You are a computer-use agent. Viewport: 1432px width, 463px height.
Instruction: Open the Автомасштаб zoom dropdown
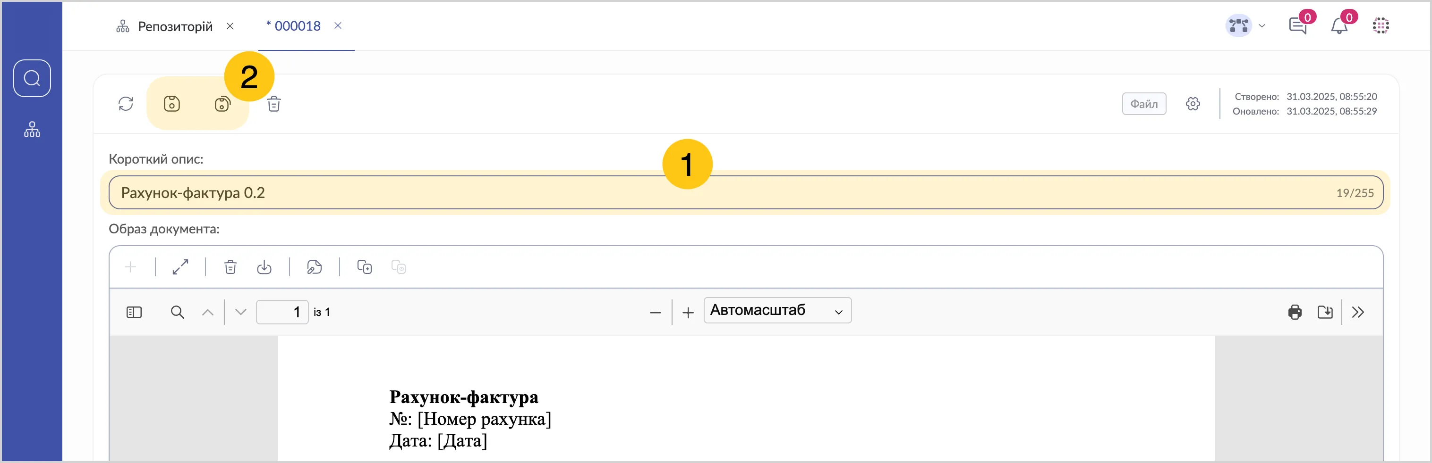(777, 310)
